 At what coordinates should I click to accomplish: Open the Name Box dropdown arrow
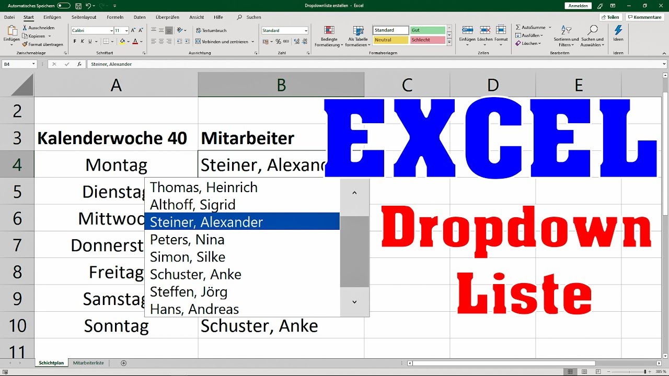tap(33, 64)
